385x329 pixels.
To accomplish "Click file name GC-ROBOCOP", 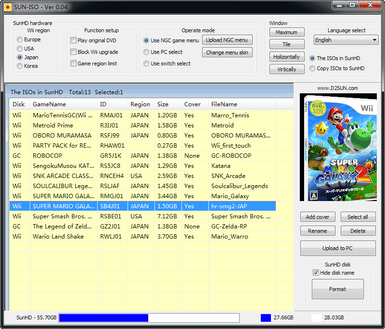I will [x=231, y=155].
